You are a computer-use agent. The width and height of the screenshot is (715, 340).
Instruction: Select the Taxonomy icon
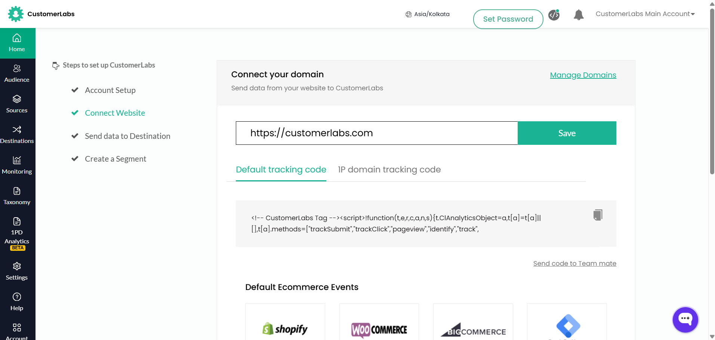point(17,195)
